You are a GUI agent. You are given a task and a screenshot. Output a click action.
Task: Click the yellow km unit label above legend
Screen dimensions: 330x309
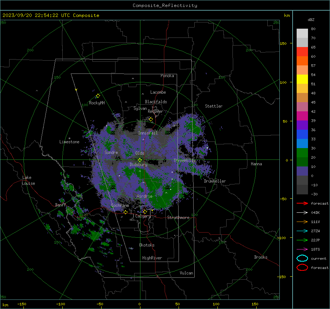[x=287, y=15]
